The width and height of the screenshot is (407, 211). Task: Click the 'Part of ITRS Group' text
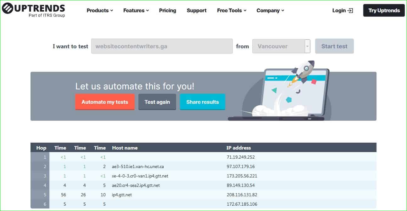point(47,15)
